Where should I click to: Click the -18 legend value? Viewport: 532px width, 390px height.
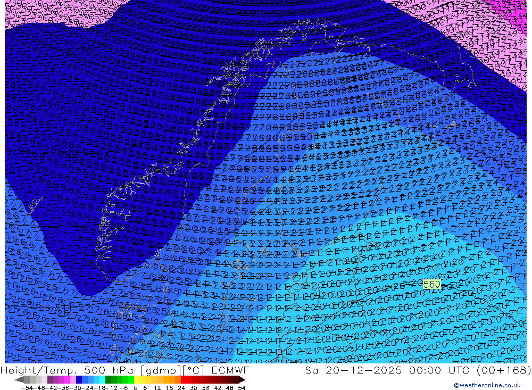pyautogui.click(x=100, y=388)
